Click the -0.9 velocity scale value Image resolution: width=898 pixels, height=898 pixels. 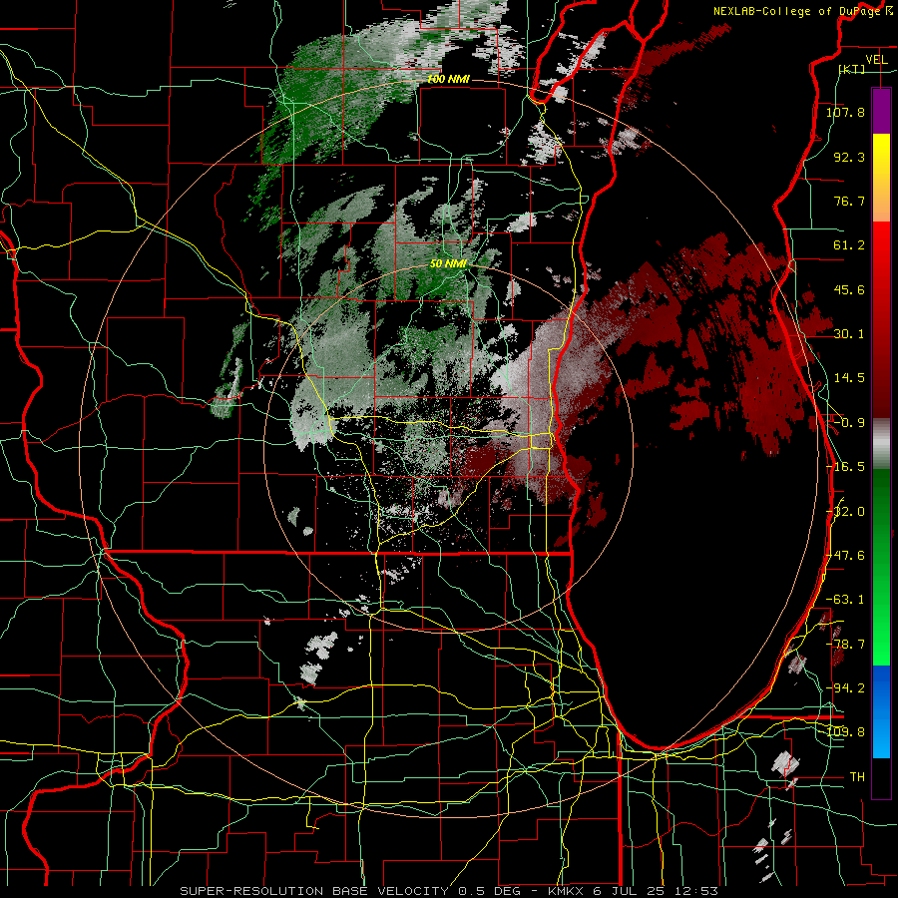click(x=849, y=422)
